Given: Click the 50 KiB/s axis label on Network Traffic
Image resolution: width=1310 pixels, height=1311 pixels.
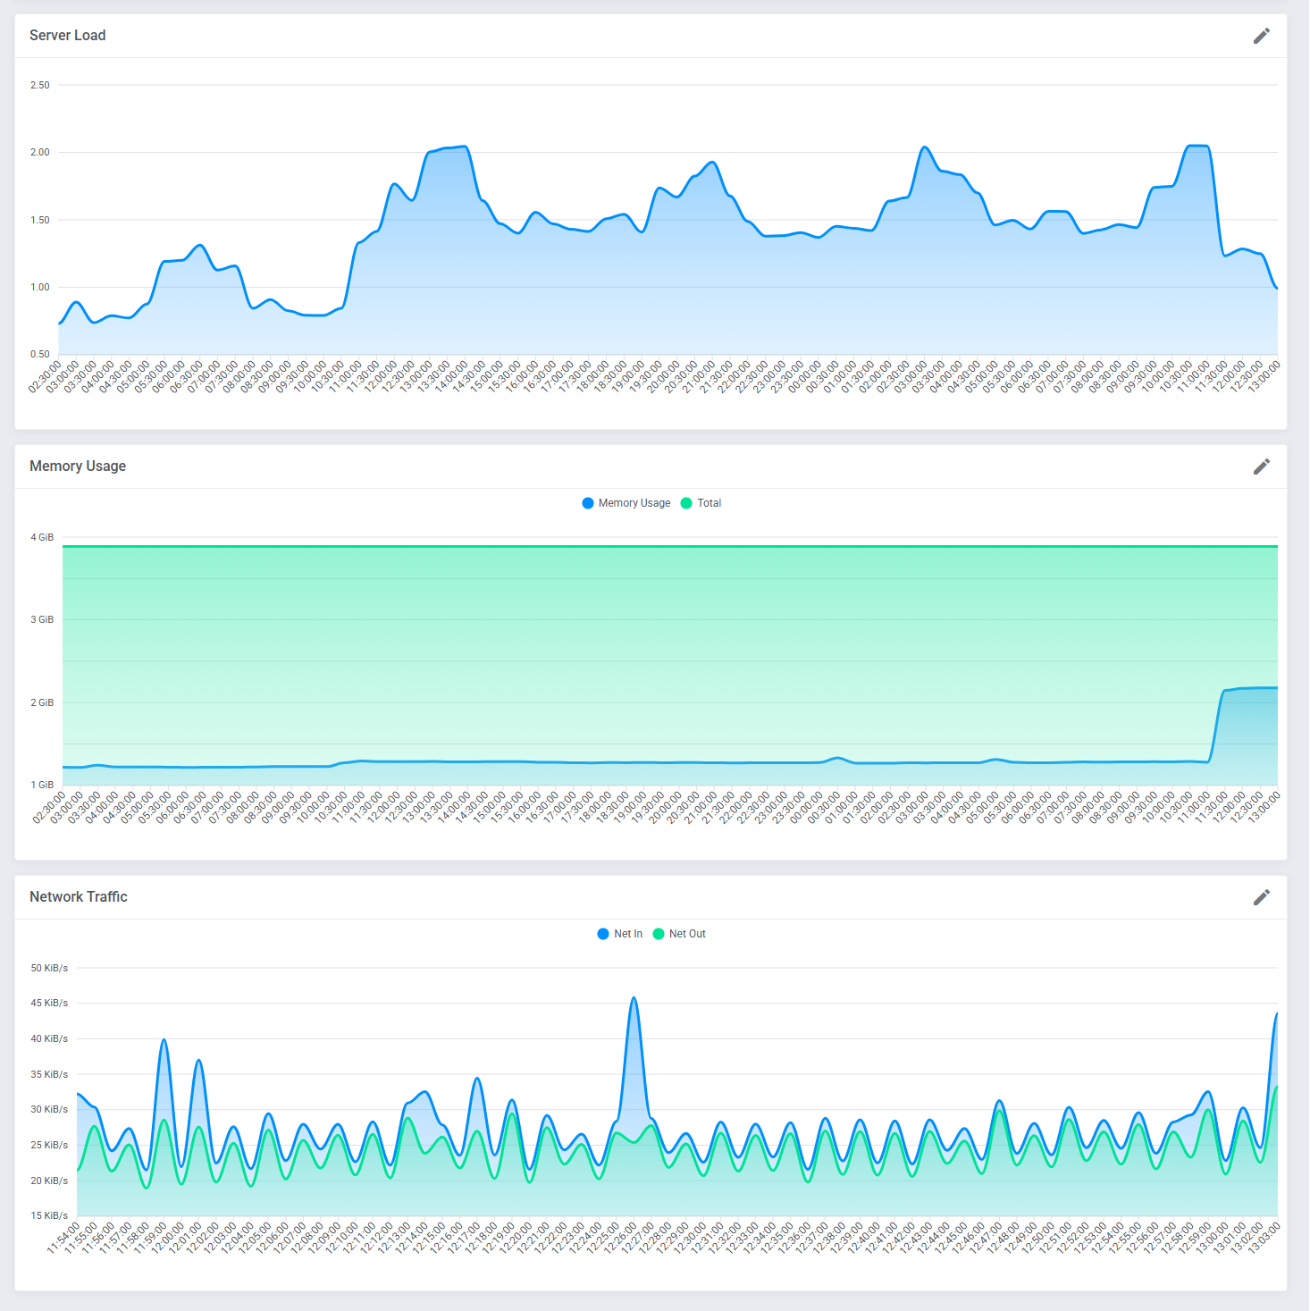Looking at the screenshot, I should (50, 967).
